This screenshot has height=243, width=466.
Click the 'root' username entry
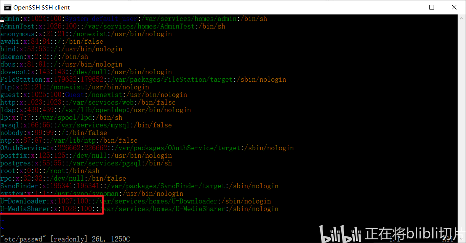(8, 171)
